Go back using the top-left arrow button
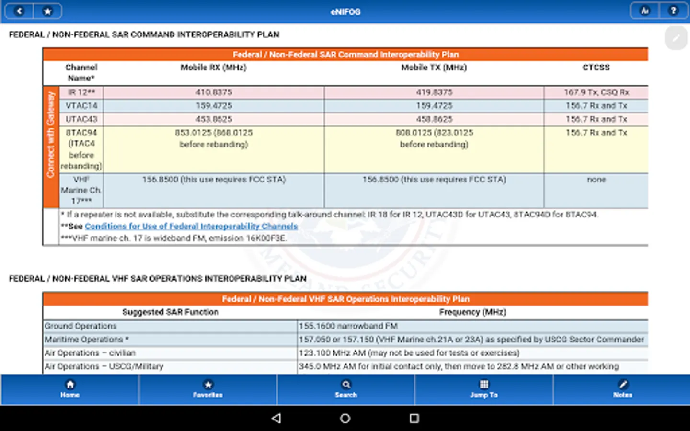The image size is (690, 431). (19, 11)
